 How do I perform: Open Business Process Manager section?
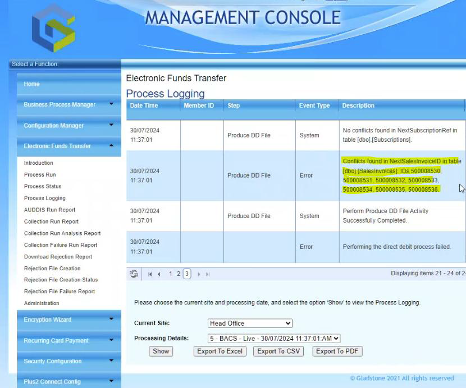point(69,104)
